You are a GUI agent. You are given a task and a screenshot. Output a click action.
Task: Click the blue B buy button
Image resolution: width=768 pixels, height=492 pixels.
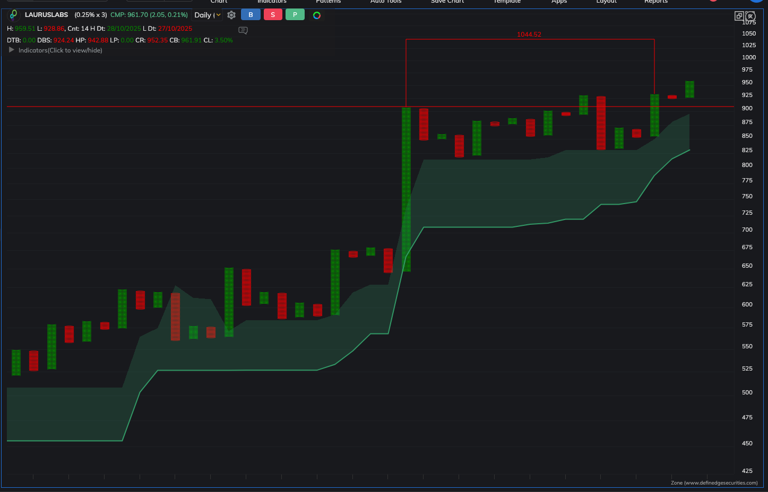coord(251,15)
